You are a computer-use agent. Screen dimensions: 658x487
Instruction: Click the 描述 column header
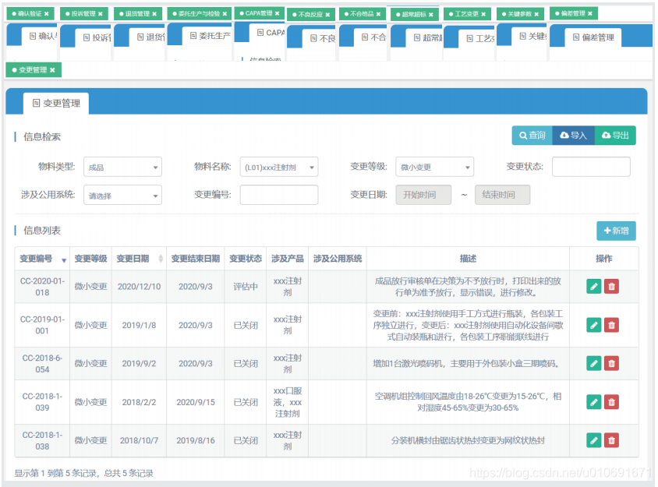click(x=468, y=259)
